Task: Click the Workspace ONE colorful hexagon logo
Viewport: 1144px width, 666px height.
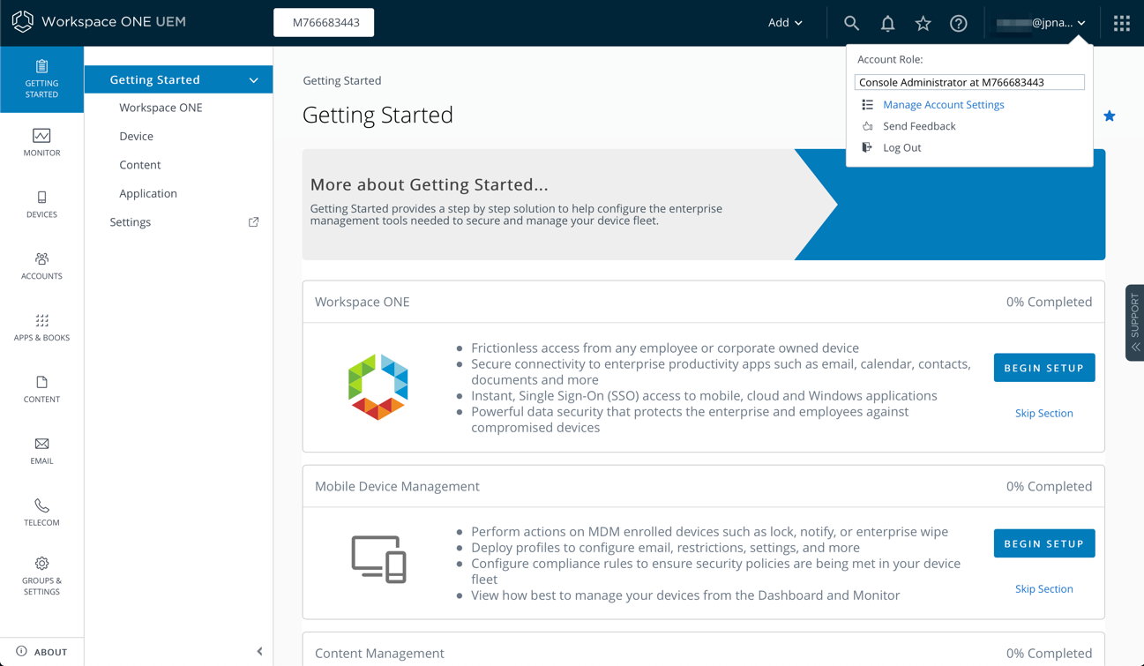Action: (x=378, y=387)
